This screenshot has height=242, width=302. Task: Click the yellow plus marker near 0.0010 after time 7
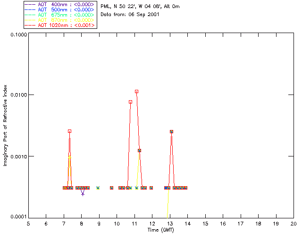pyautogui.click(x=69, y=157)
